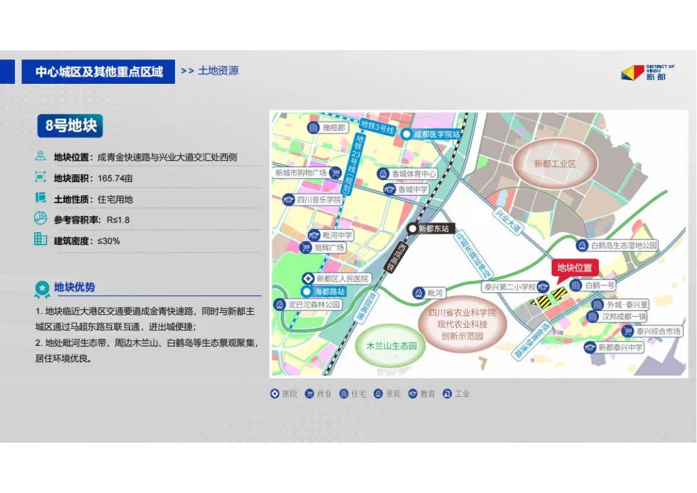697x493 pixels.
Task: Click the 土地资源 breadcrumb label
Action: pos(217,71)
